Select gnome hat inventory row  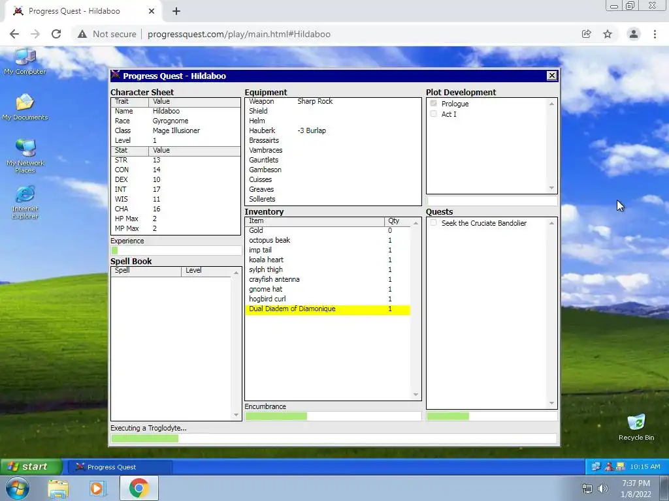pyautogui.click(x=328, y=289)
